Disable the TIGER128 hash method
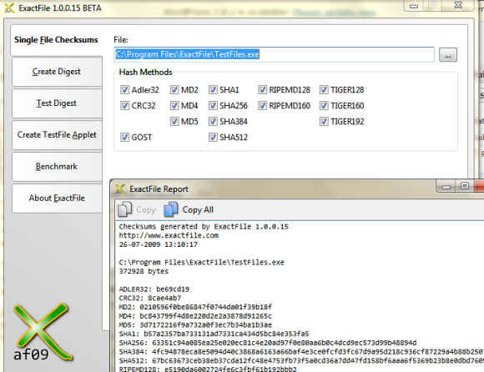 coord(324,90)
